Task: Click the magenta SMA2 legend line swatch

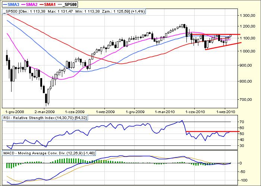Action: [23, 4]
